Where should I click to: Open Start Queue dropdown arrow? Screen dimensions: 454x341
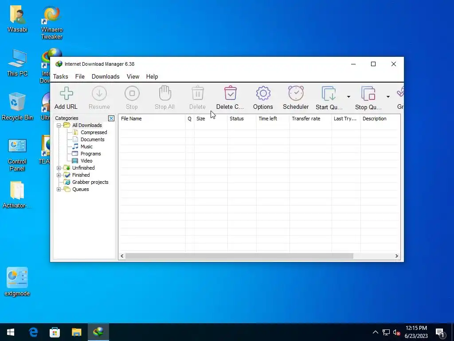tap(348, 97)
